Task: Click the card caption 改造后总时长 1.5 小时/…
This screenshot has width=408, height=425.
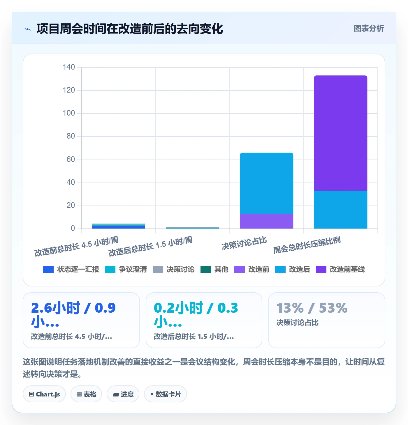Action: [194, 337]
